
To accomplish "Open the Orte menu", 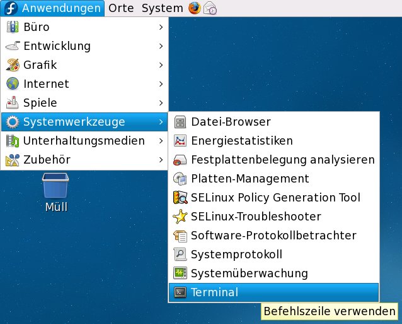I will (x=121, y=8).
